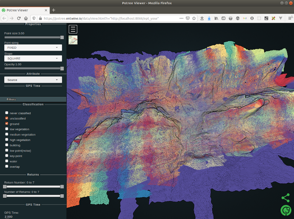Enable the high vegetation checkbox

pyautogui.click(x=7, y=140)
